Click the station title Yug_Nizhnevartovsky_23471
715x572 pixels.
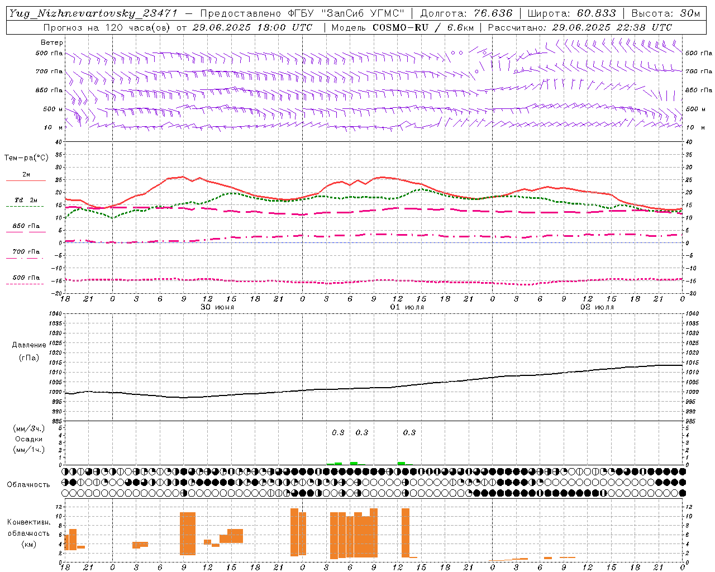[93, 13]
